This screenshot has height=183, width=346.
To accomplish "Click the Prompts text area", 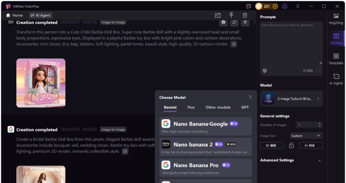I will coord(291,44).
